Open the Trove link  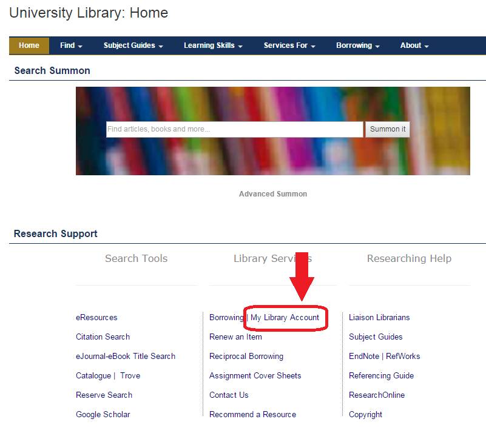point(130,376)
